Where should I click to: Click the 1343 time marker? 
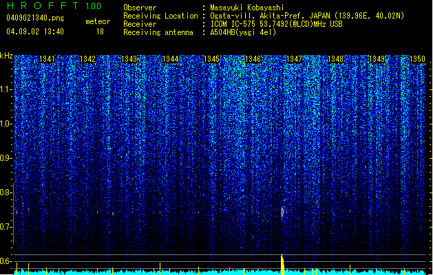(x=129, y=59)
